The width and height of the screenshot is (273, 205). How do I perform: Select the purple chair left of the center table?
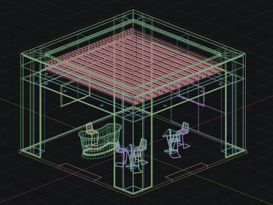pyautogui.click(x=121, y=154)
